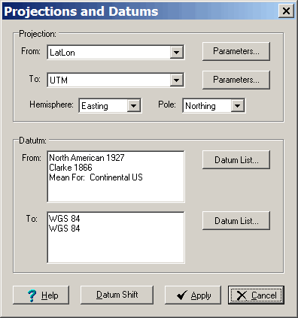Open Datum List for the To datum
The width and height of the screenshot is (298, 318).
(236, 221)
